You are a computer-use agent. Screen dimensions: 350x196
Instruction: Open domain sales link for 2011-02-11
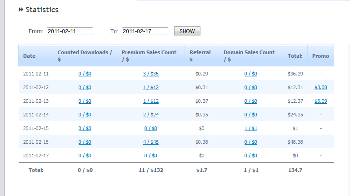click(251, 74)
